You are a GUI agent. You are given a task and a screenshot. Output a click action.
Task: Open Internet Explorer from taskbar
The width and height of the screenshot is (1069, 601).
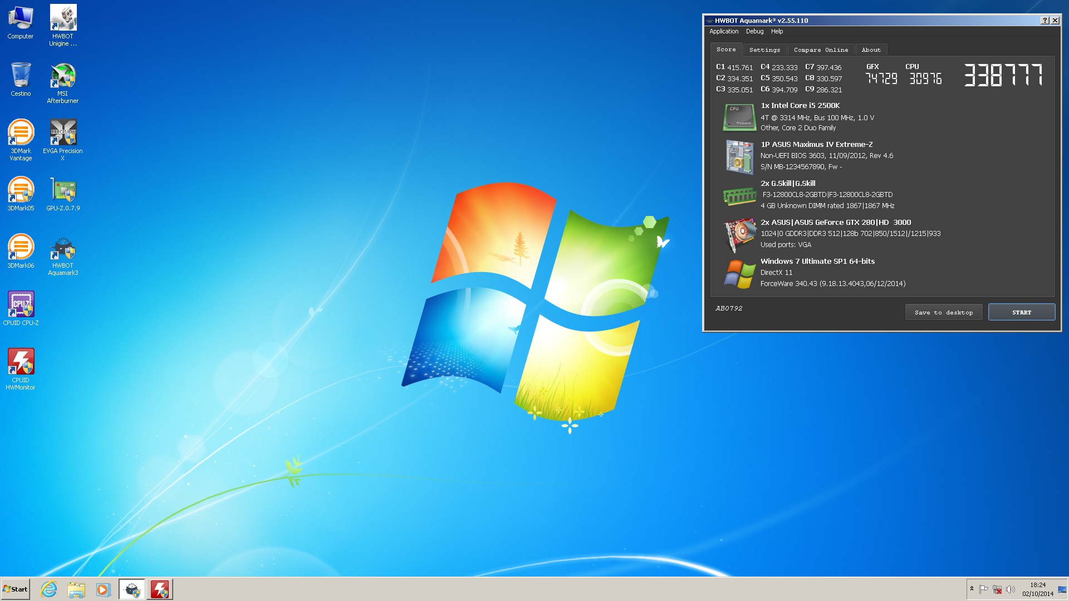(x=49, y=589)
